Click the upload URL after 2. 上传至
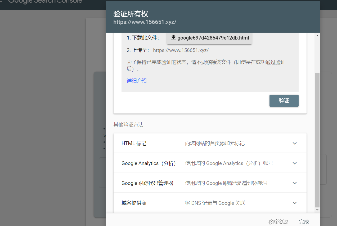This screenshot has width=337, height=226. click(181, 50)
